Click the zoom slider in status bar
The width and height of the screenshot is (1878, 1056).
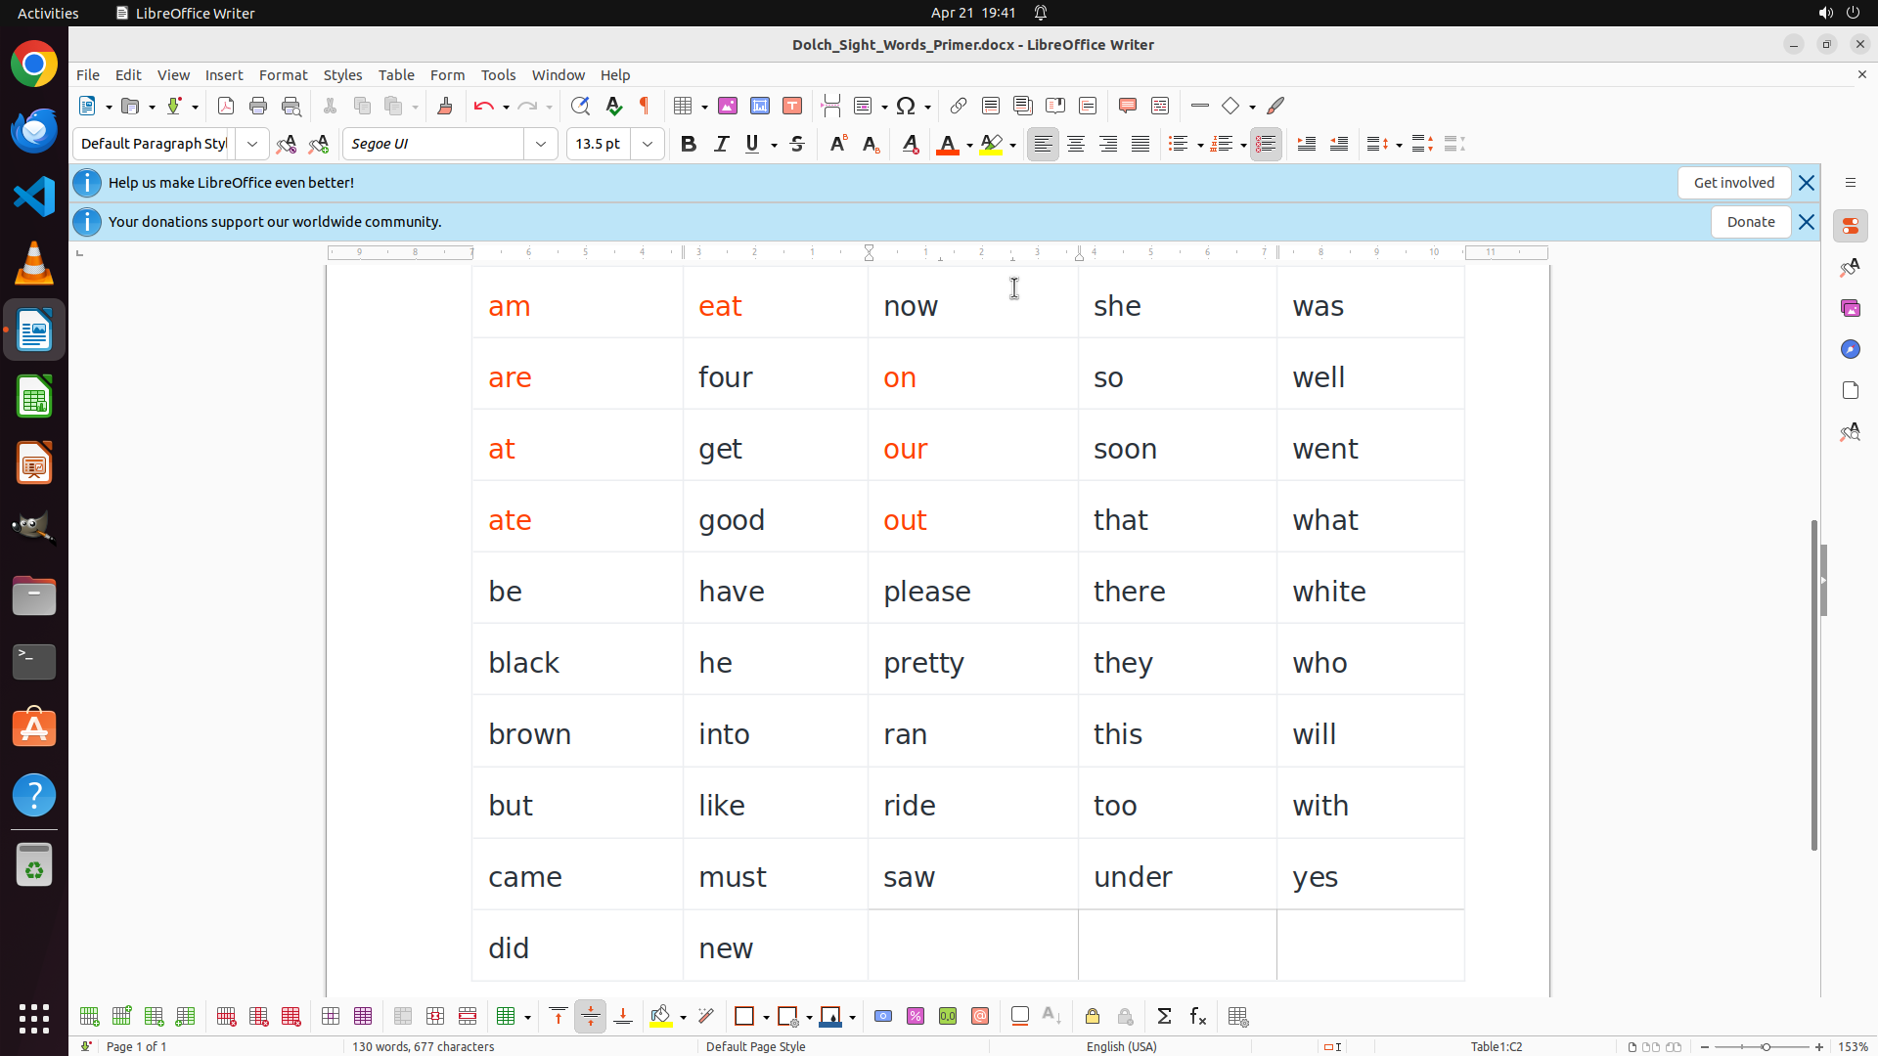point(1766,1047)
